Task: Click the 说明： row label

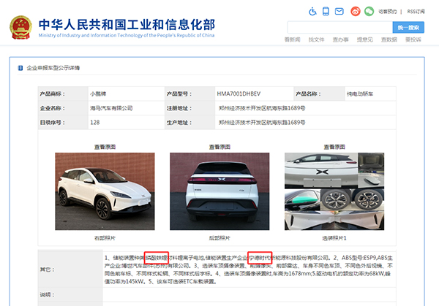Action: (x=48, y=295)
